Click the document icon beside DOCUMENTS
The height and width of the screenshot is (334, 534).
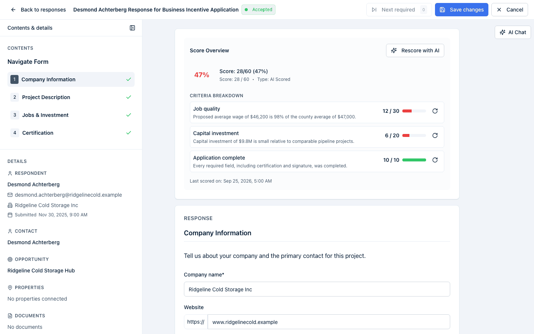pos(10,316)
